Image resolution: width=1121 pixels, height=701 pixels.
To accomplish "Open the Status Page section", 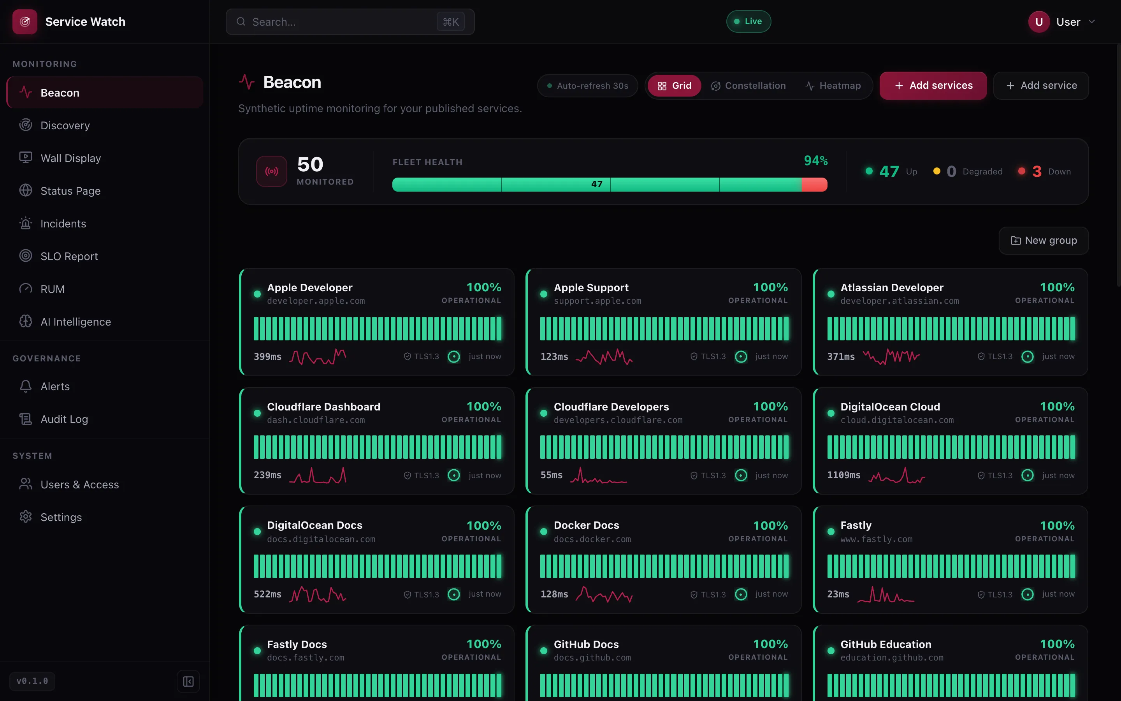I will coord(105,190).
